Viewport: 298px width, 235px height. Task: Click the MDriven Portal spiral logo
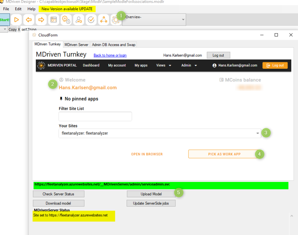41,65
